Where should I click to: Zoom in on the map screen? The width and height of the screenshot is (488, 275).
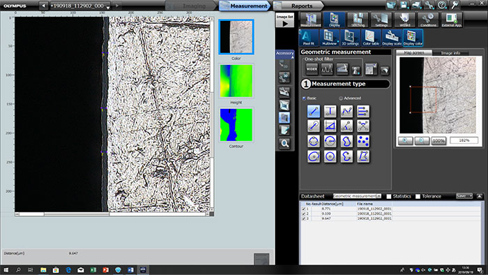pyautogui.click(x=405, y=141)
